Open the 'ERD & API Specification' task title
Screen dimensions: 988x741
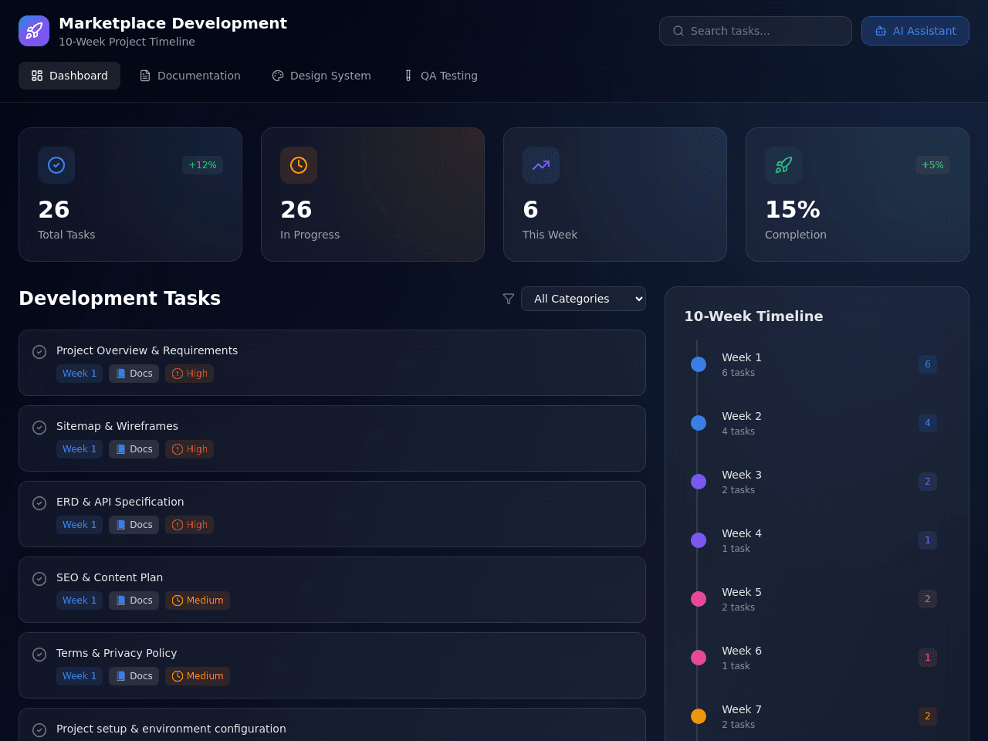click(x=120, y=502)
